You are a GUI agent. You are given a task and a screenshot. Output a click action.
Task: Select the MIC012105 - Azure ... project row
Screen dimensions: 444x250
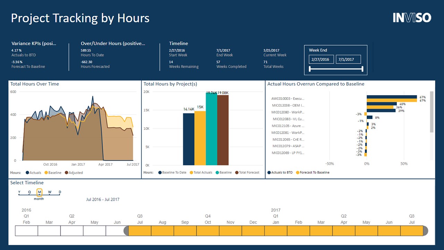[288, 126]
